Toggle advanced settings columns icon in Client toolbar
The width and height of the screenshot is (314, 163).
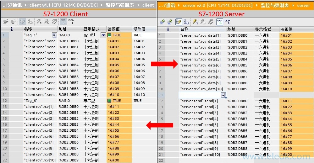coord(30,22)
